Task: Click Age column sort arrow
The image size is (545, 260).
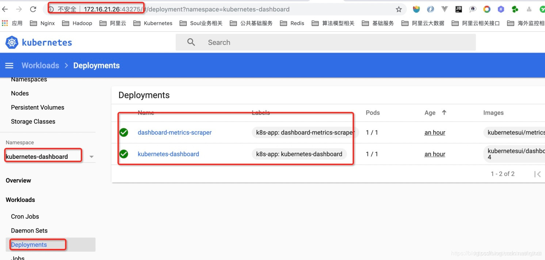Action: (444, 112)
